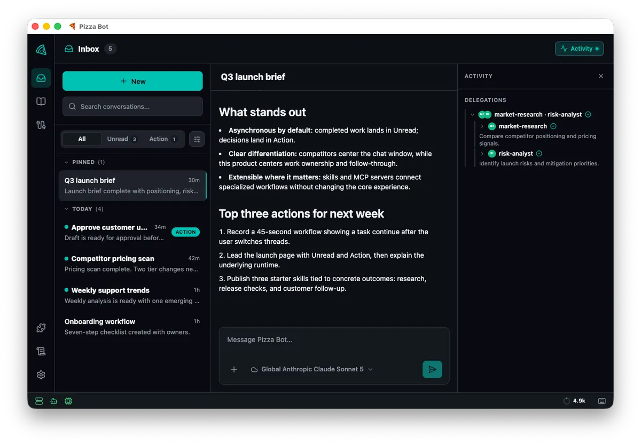The image size is (641, 445).
Task: Open the Inbox view from sidebar tray icon
Action: pyautogui.click(x=41, y=78)
